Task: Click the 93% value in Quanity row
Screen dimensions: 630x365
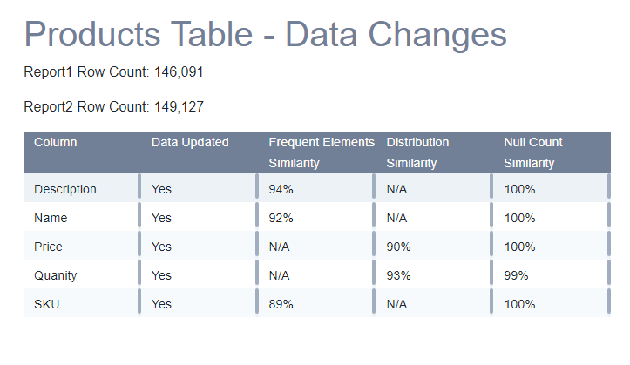Action: point(398,275)
